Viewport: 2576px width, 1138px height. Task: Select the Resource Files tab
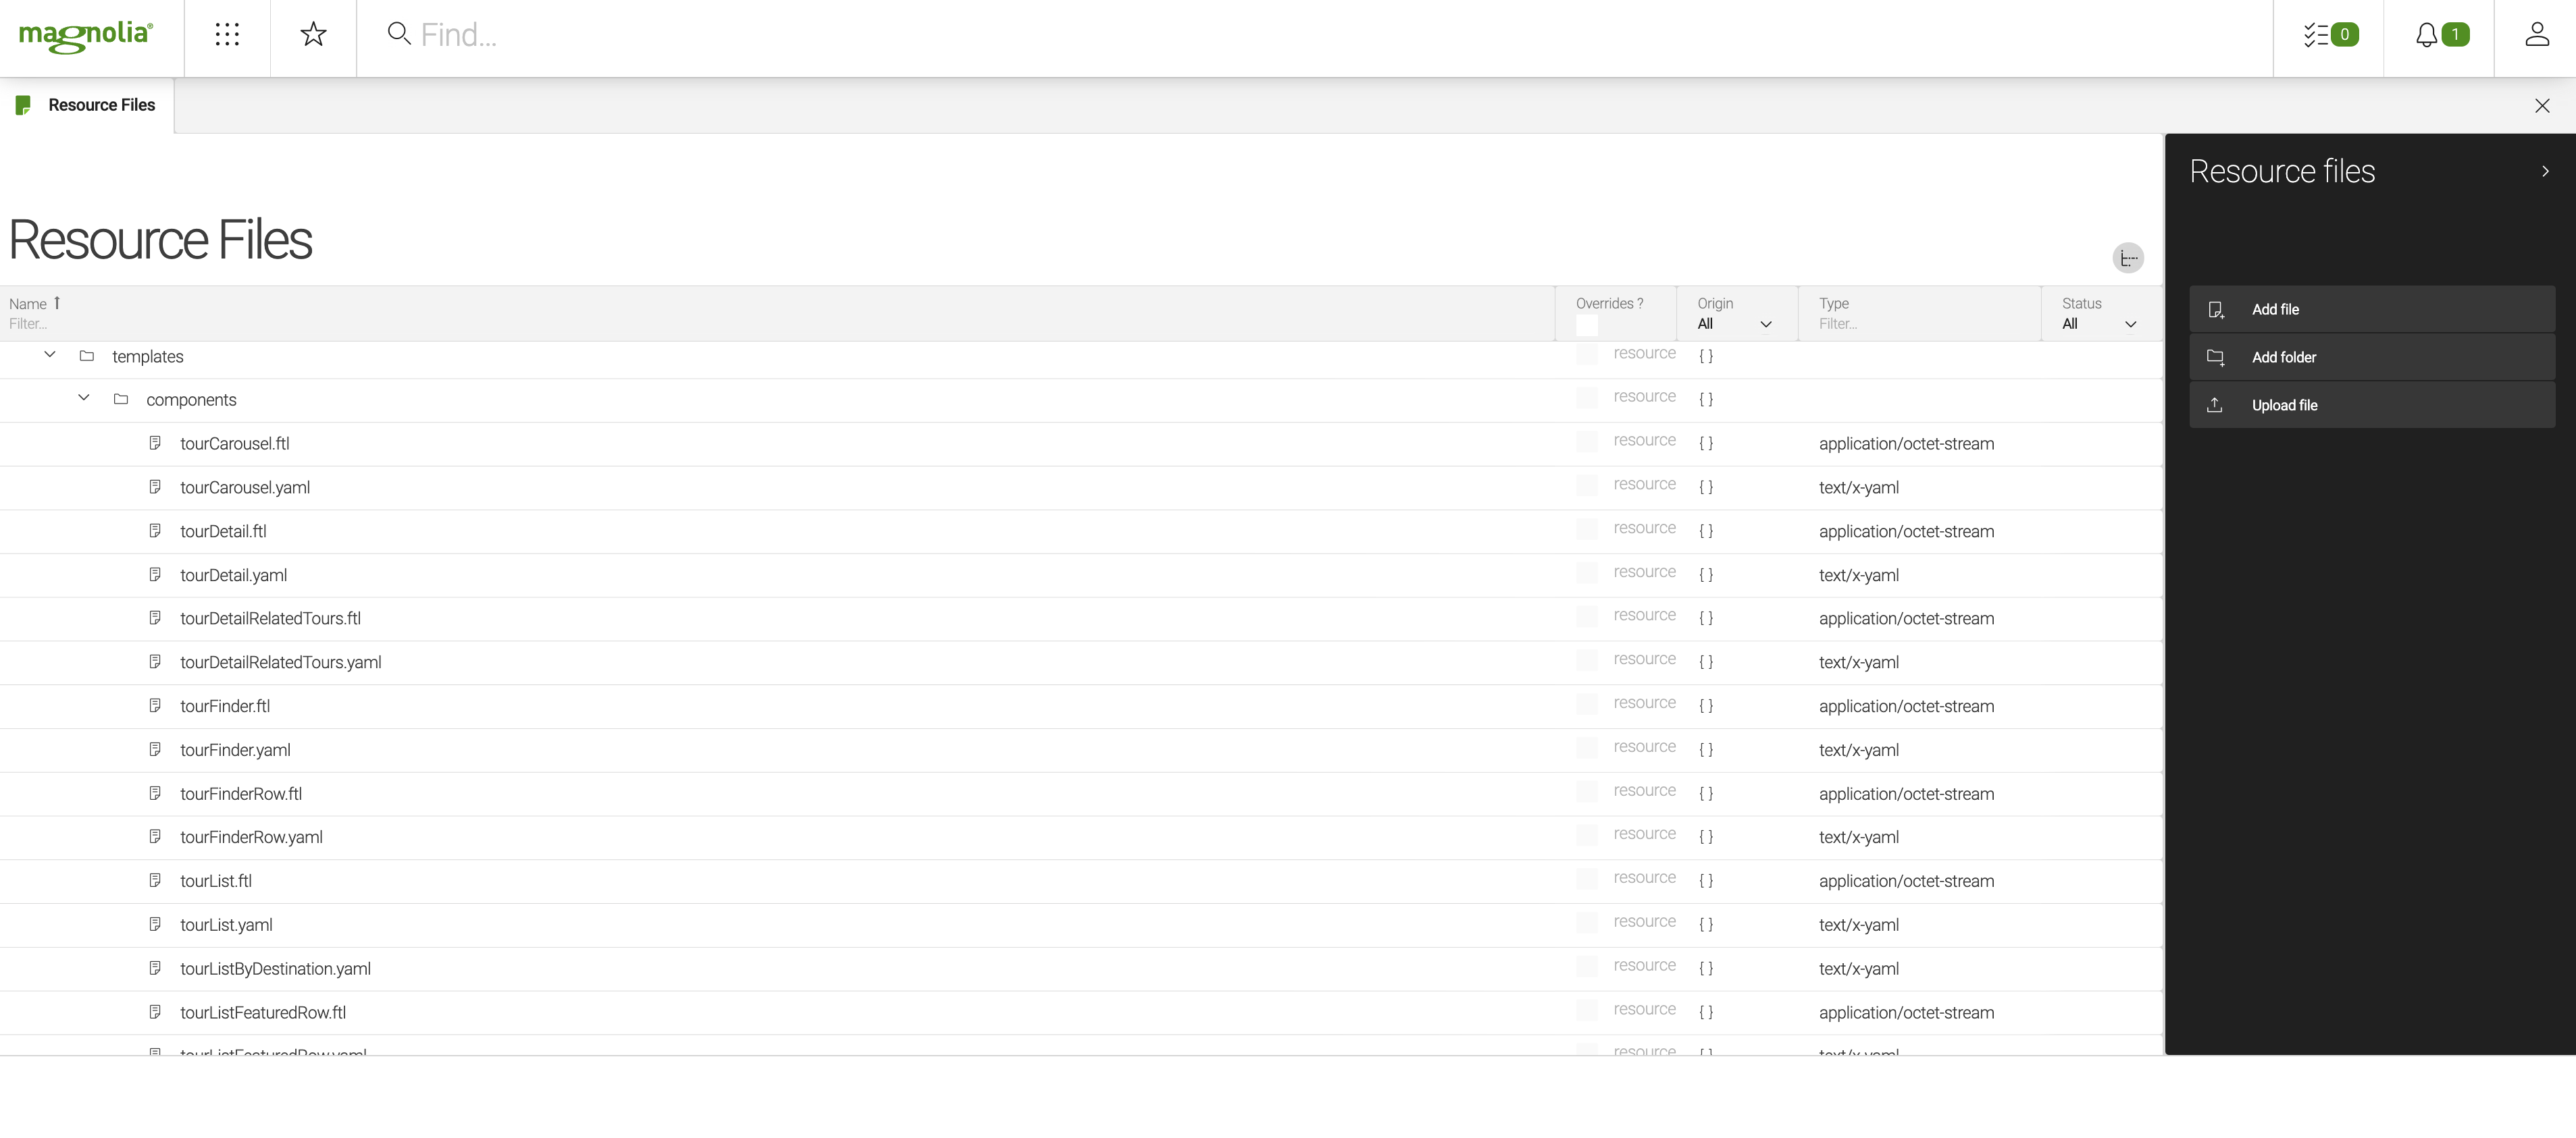(x=87, y=105)
